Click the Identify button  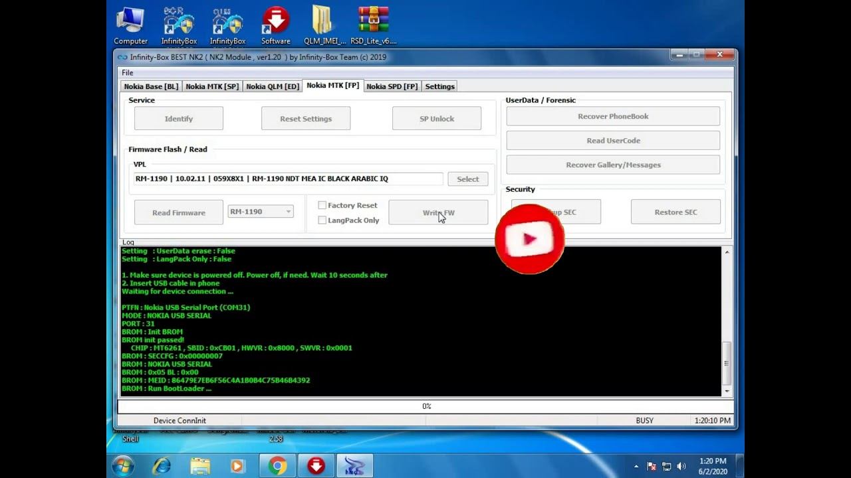click(179, 119)
